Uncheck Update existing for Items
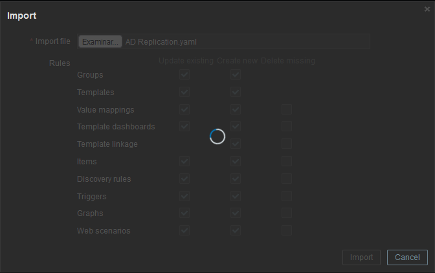This screenshot has height=273, width=435. point(184,162)
